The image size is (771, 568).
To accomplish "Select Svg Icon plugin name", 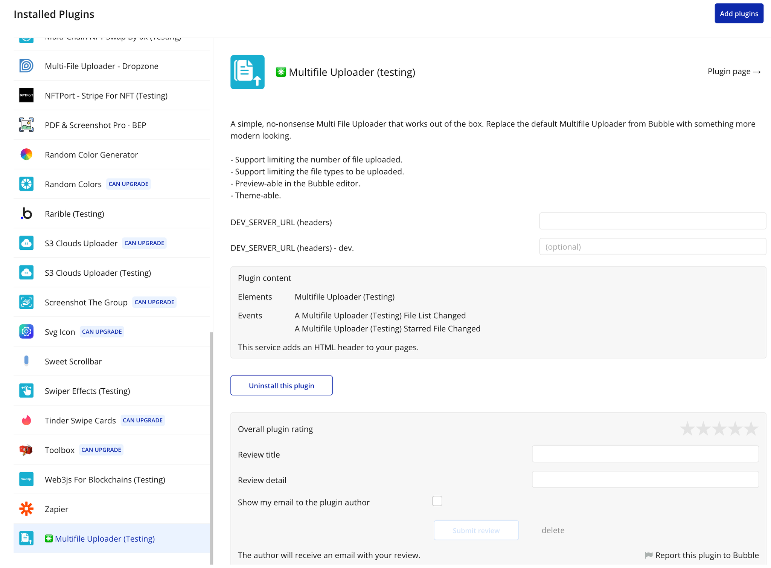I will 60,332.
